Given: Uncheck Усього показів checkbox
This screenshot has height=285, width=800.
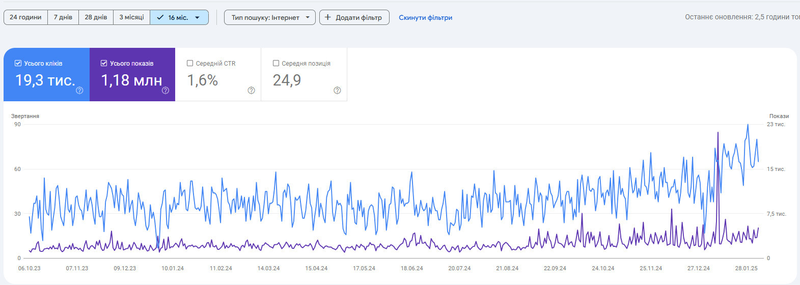Looking at the screenshot, I should (104, 64).
